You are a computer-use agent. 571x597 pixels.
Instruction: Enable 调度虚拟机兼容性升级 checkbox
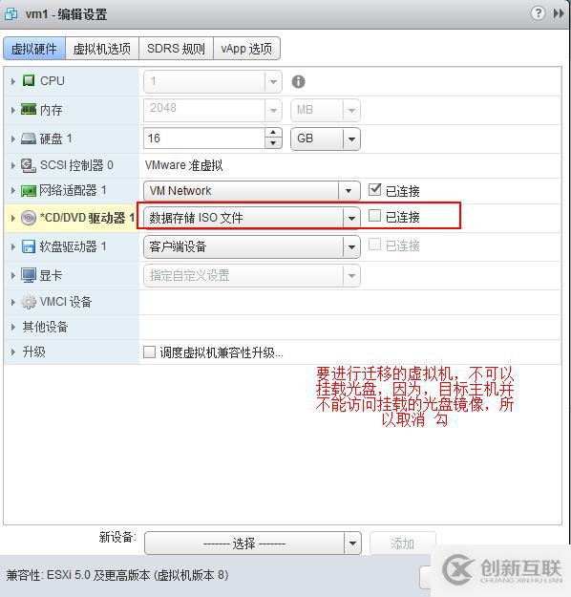pos(149,352)
